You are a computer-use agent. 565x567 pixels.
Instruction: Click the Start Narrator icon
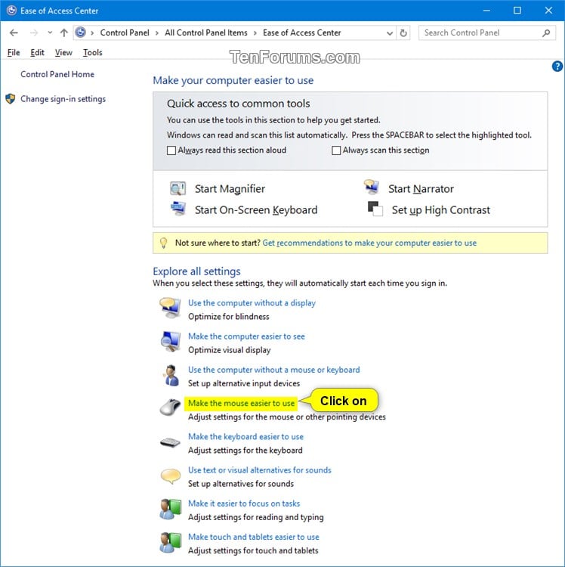(x=372, y=187)
